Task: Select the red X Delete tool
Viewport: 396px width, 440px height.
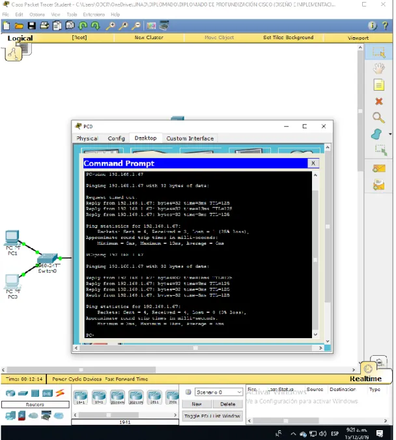Action: [x=378, y=101]
